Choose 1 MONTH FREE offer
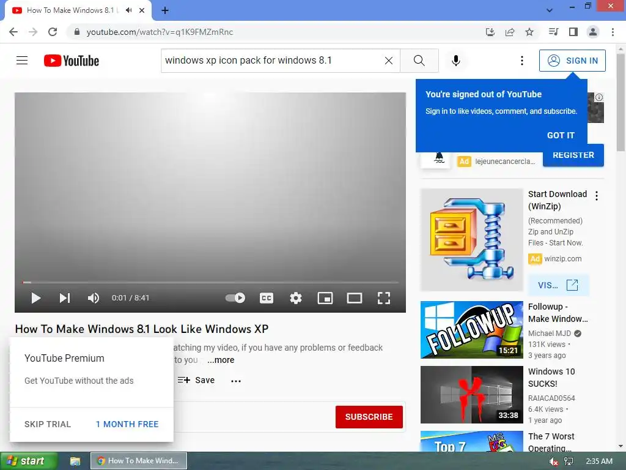 click(x=127, y=424)
